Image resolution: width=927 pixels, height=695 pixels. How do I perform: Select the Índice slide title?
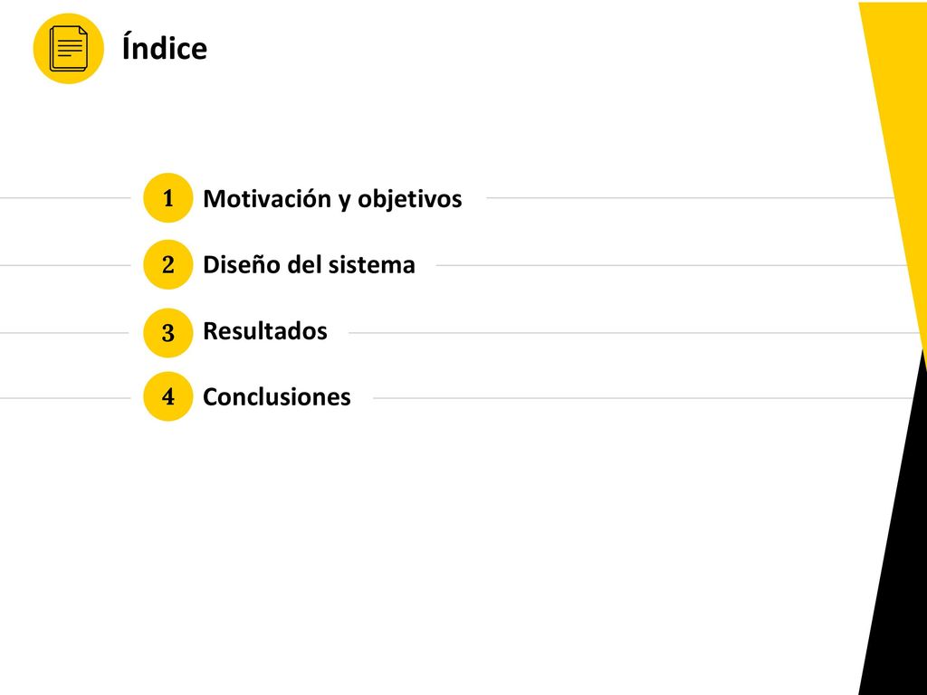pyautogui.click(x=165, y=47)
